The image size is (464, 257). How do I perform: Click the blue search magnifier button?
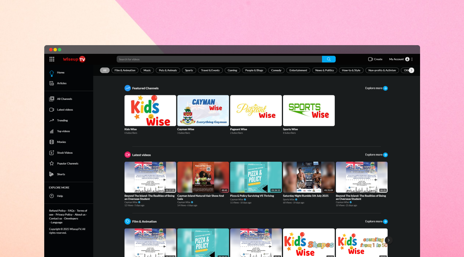[x=329, y=59]
